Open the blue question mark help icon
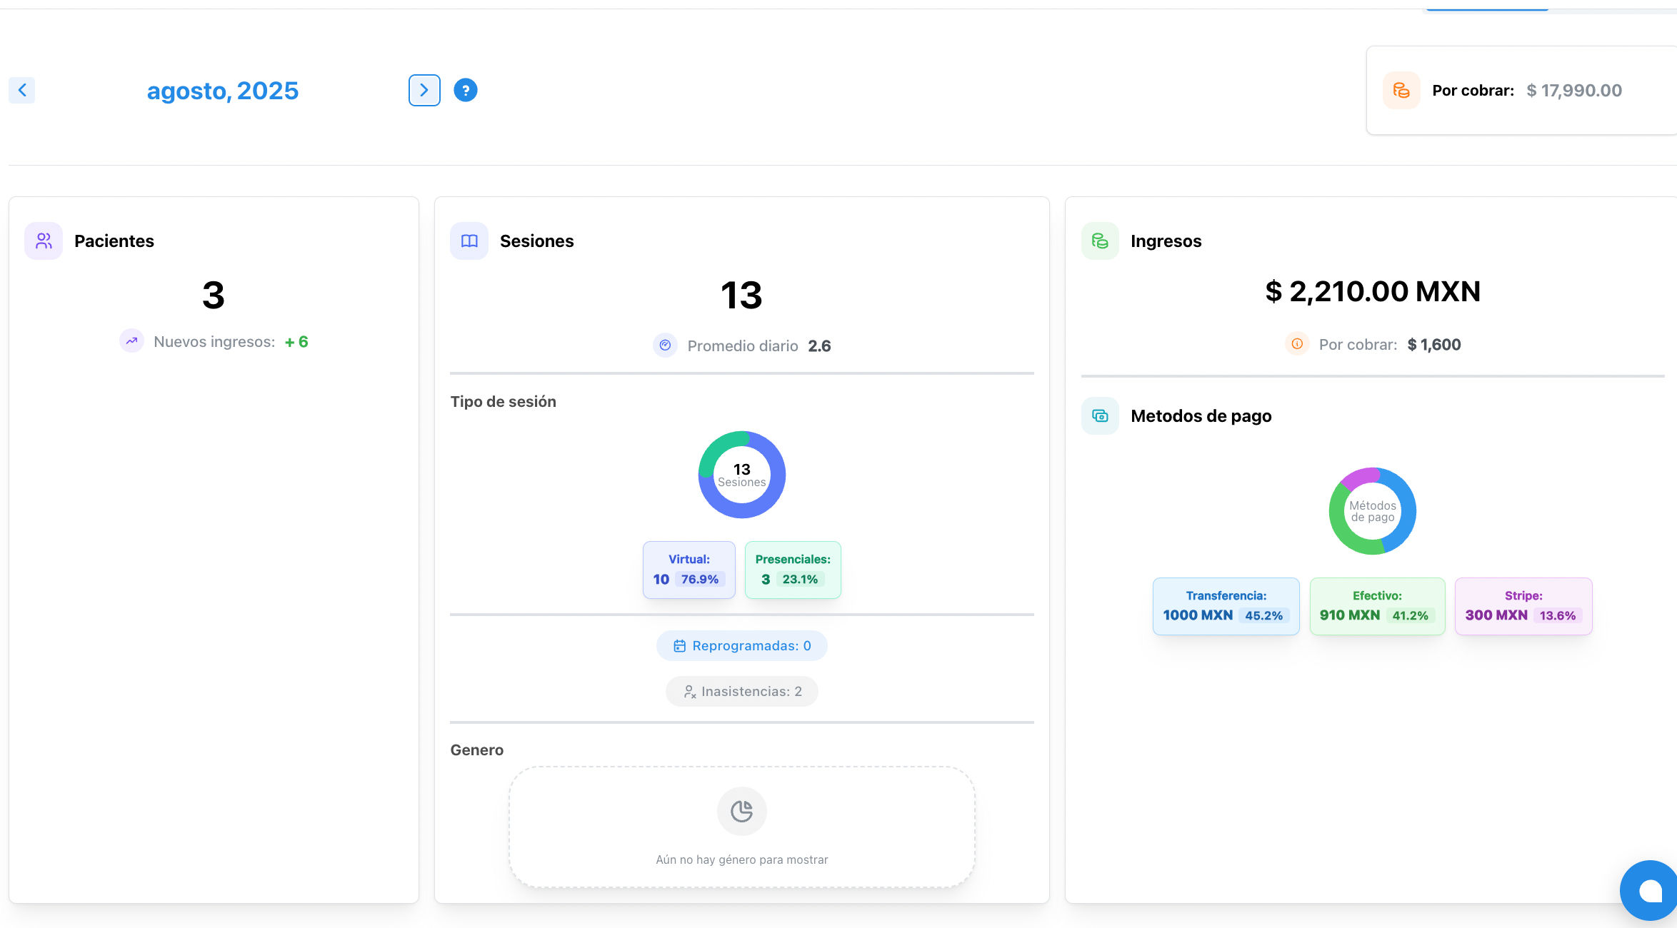Screen dimensions: 1677x928 [x=466, y=90]
